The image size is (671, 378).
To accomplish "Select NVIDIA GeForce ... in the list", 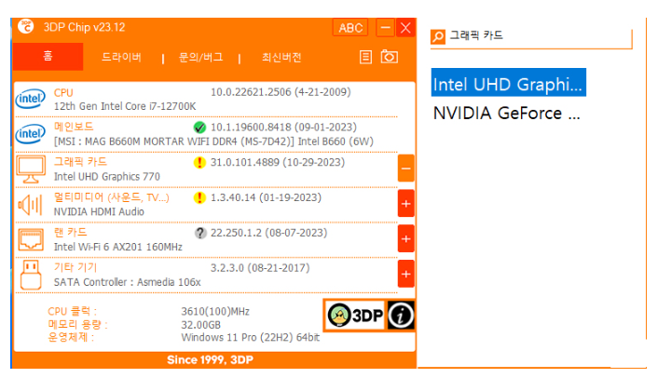I will [x=507, y=114].
